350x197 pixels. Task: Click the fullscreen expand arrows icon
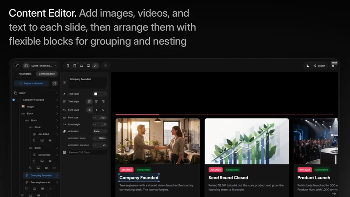[x=95, y=66]
